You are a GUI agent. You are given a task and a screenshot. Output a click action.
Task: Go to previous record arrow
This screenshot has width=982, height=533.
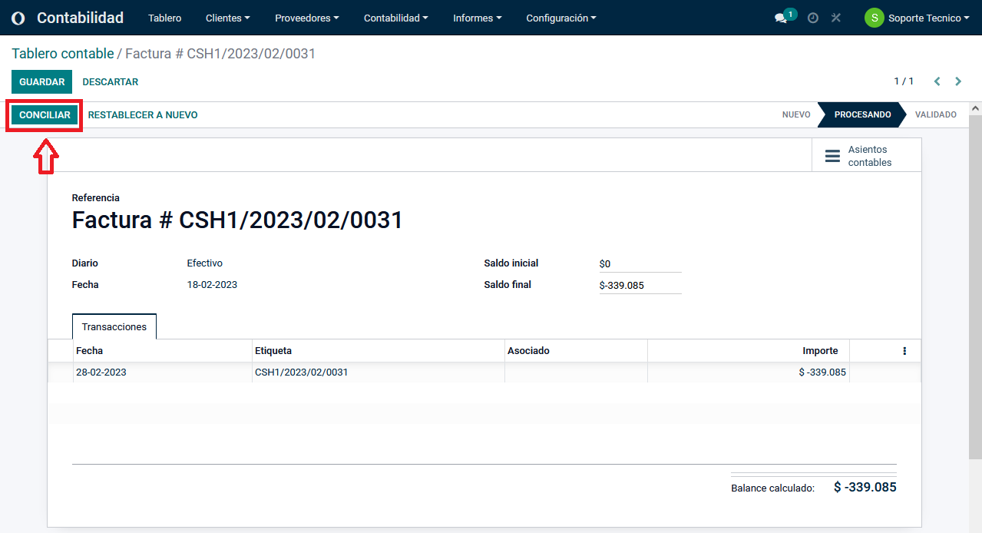click(937, 81)
